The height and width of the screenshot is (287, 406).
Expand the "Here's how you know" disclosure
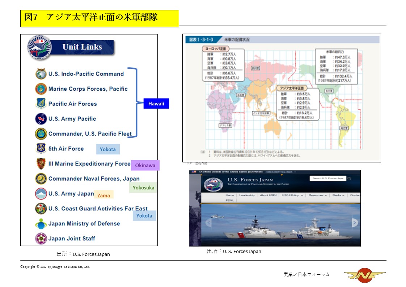pos(281,172)
